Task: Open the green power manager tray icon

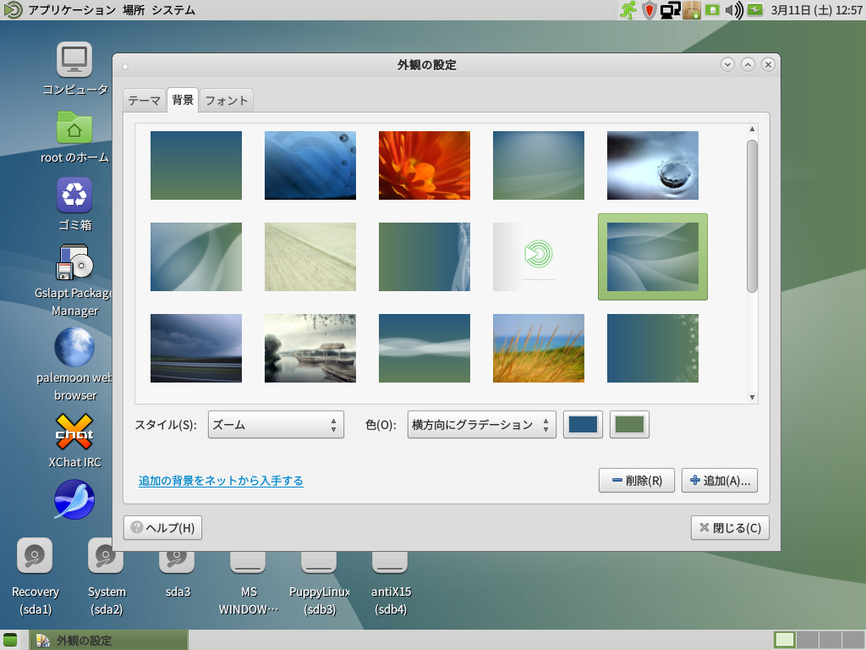Action: point(755,10)
